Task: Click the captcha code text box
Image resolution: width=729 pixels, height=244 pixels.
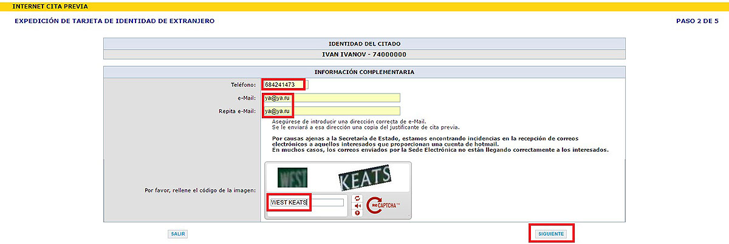Action: pos(307,202)
